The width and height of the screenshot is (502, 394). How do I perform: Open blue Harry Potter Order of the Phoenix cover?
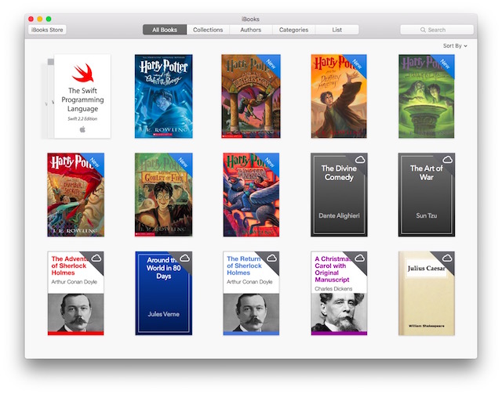pyautogui.click(x=164, y=96)
